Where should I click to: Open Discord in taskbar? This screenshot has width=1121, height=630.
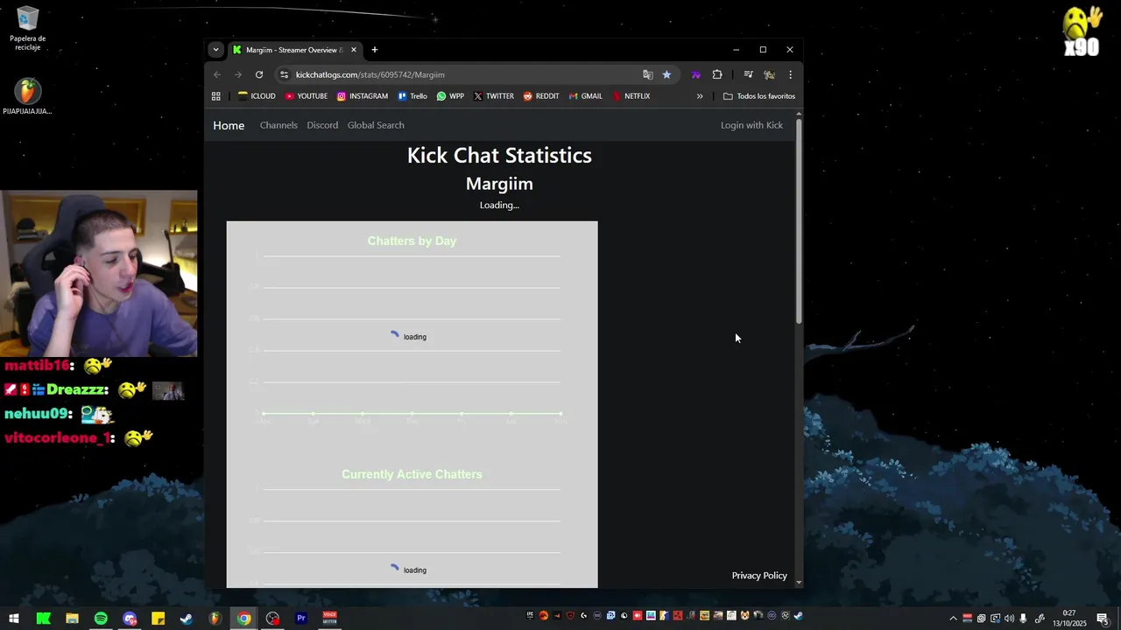(130, 619)
